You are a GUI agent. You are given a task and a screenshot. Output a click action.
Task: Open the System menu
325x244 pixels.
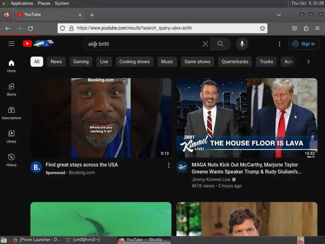pos(62,3)
